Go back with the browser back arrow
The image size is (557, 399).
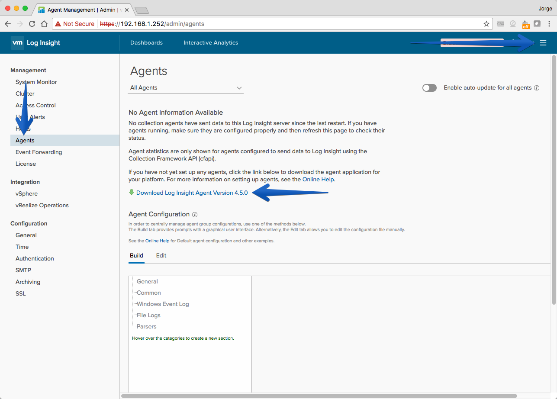click(x=8, y=24)
